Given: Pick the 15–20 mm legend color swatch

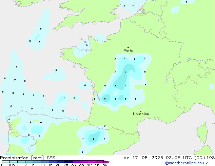Looking at the screenshot, I should (53, 162).
